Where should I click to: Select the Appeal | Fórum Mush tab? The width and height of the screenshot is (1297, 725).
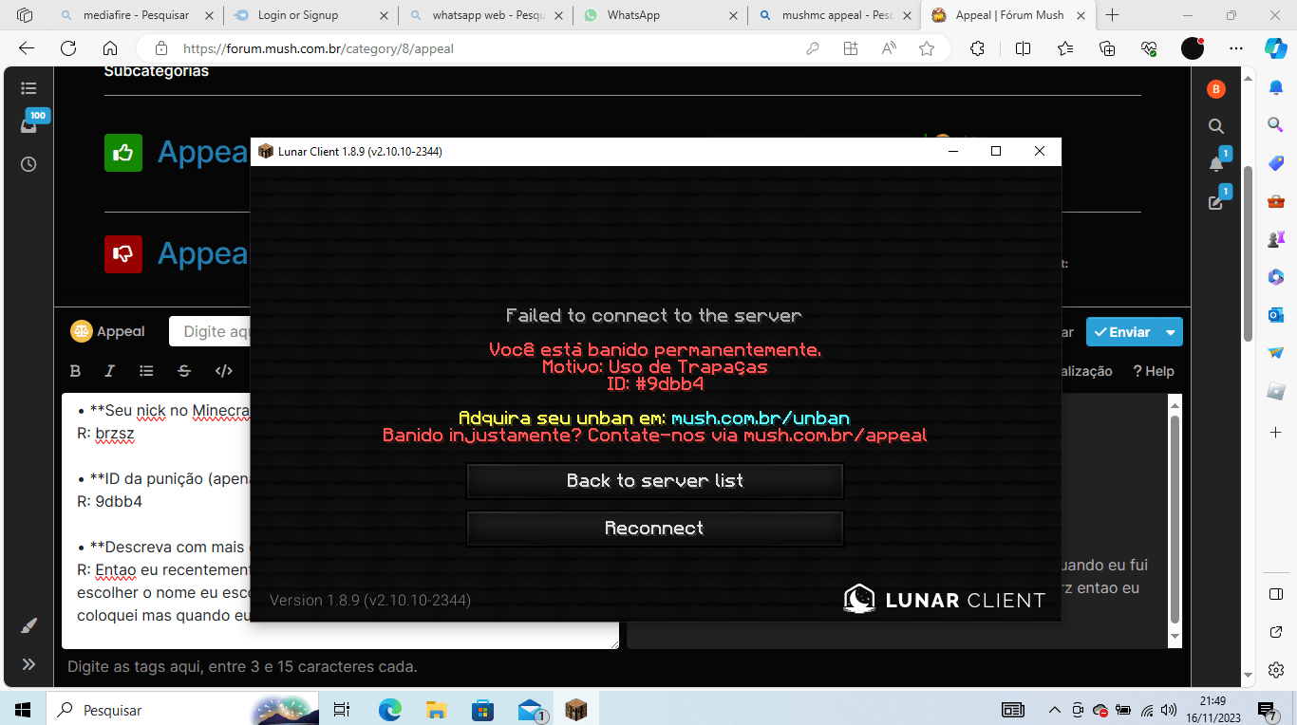pos(1006,15)
